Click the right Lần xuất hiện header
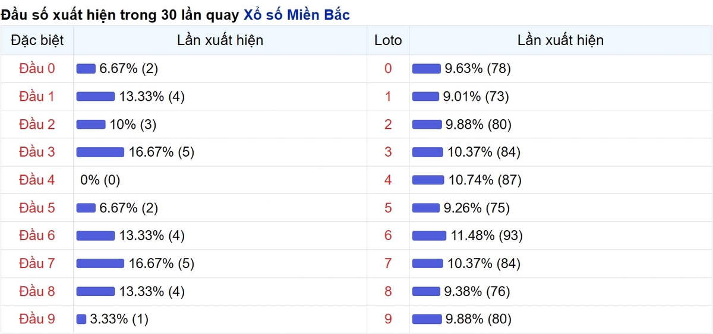This screenshot has width=713, height=334. pyautogui.click(x=560, y=41)
